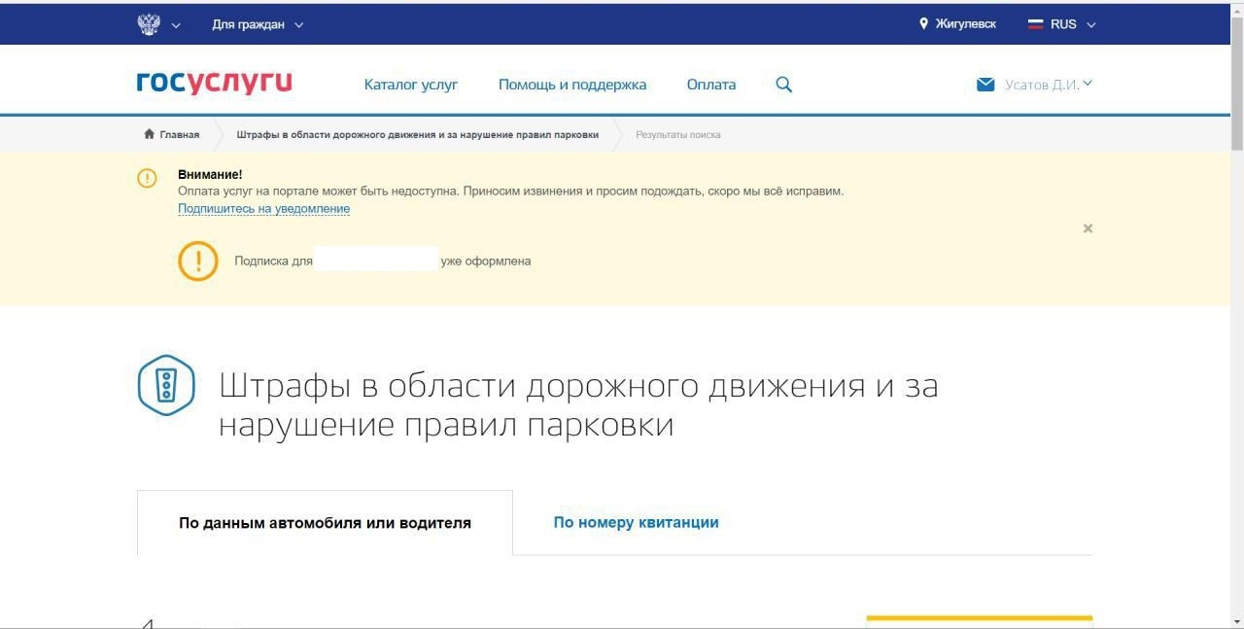Select 'По данным автомобиля или водителя' tab
Screen dimensions: 1244x629
tap(325, 523)
